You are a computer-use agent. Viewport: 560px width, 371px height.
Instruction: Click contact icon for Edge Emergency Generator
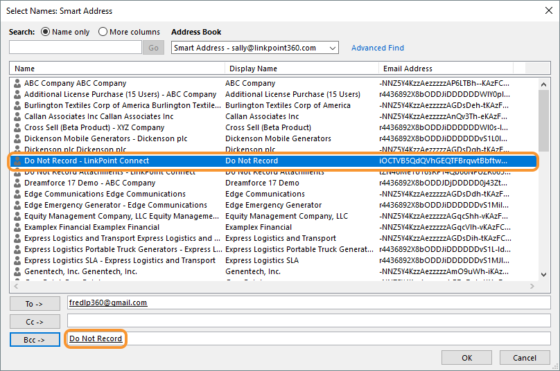point(17,205)
